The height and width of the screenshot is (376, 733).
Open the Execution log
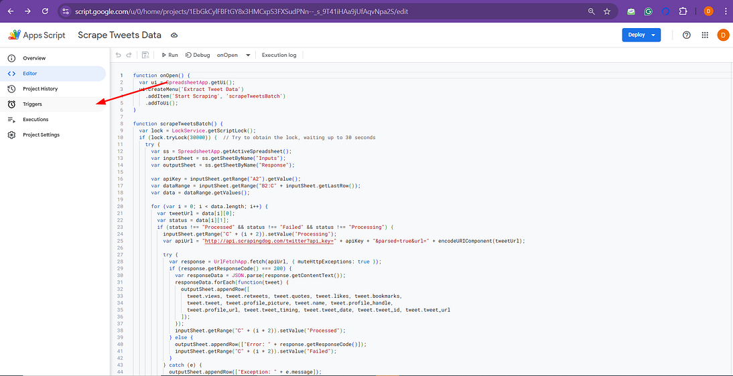[x=279, y=55]
